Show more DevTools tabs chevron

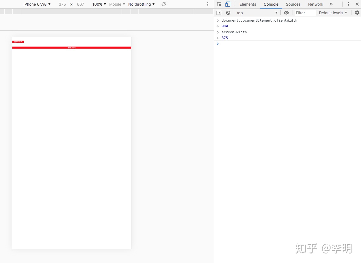coord(331,4)
